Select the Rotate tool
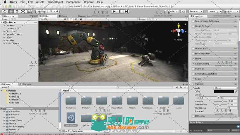240x135 pixels. tap(17, 11)
